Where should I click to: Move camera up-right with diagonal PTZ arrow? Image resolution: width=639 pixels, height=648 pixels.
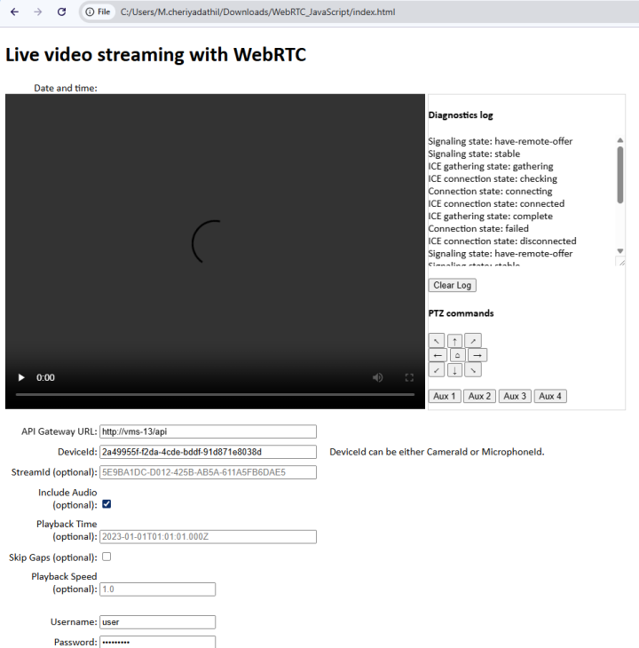473,341
